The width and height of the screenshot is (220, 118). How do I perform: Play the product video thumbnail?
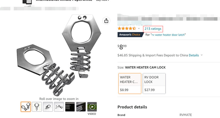[92, 107]
